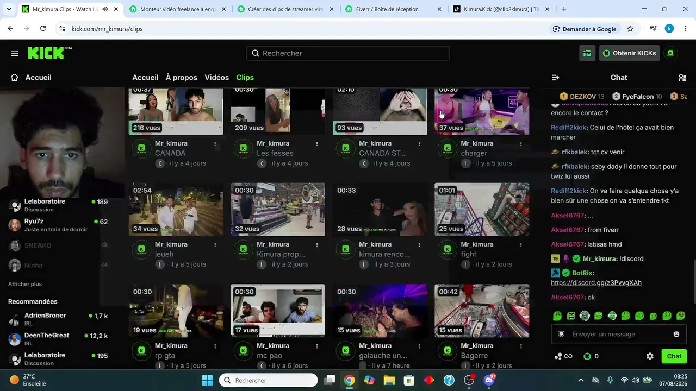Switch to the Vidéos tab
Image resolution: width=696 pixels, height=391 pixels.
pyautogui.click(x=216, y=78)
